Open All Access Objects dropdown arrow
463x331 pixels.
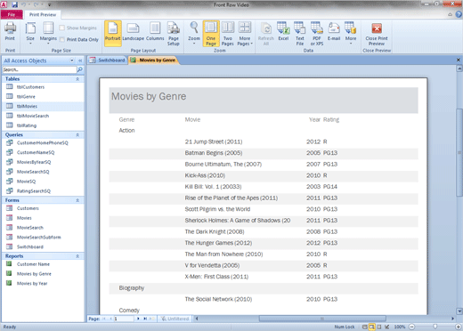pyautogui.click(x=72, y=61)
